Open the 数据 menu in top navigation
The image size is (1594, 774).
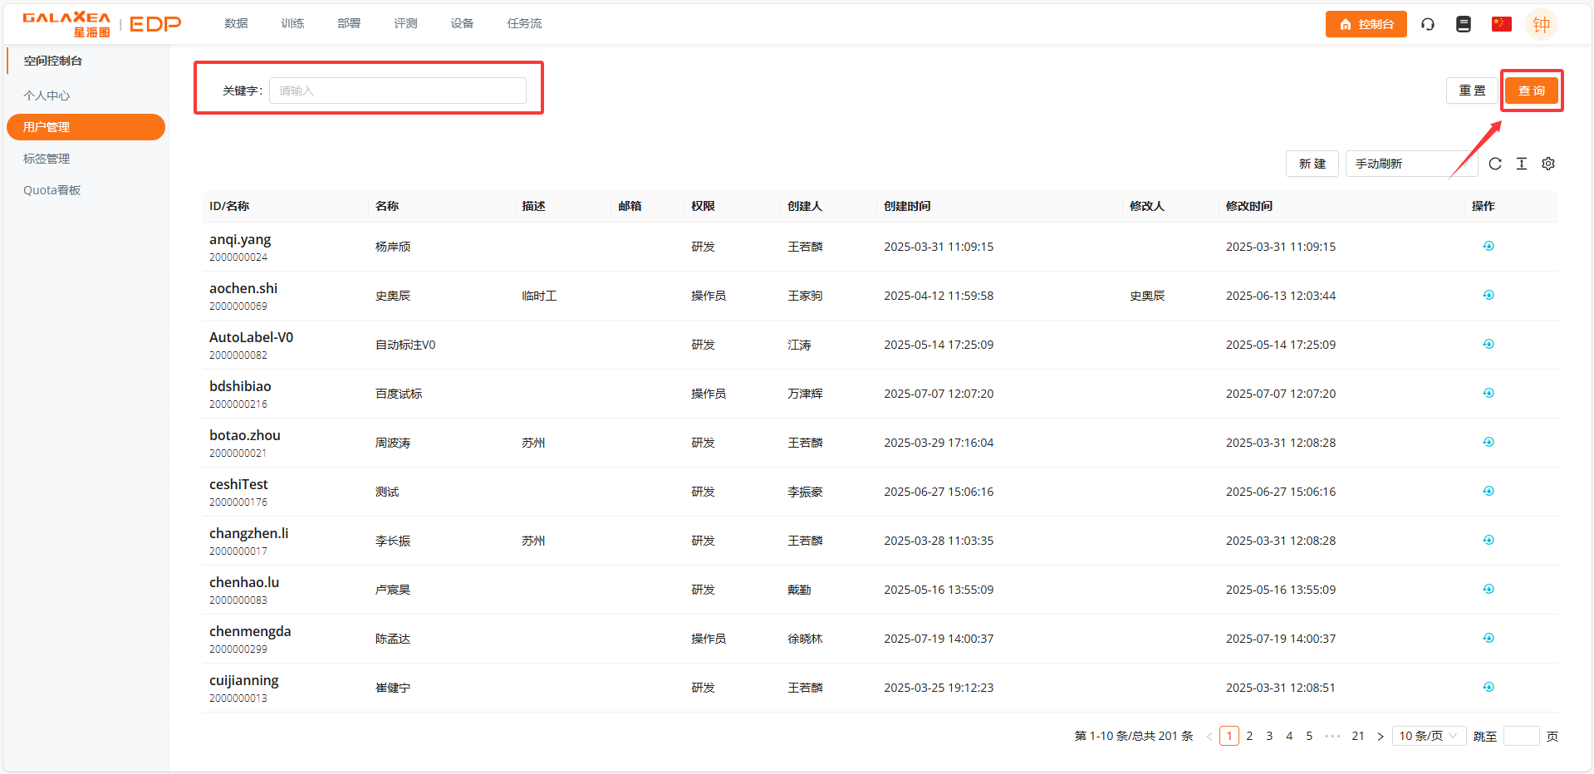pos(235,23)
